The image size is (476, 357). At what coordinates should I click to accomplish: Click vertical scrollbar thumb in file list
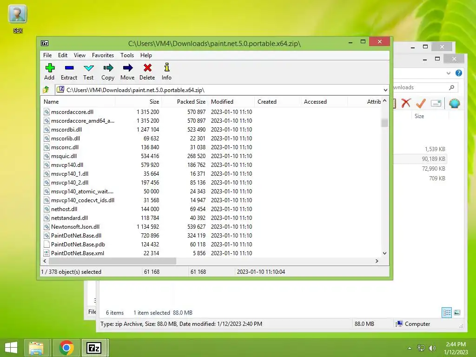tap(384, 123)
